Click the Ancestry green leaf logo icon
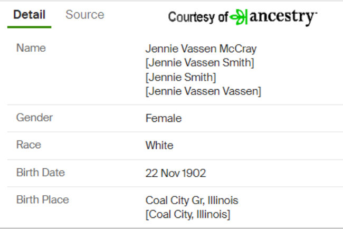The height and width of the screenshot is (229, 343). [x=239, y=17]
